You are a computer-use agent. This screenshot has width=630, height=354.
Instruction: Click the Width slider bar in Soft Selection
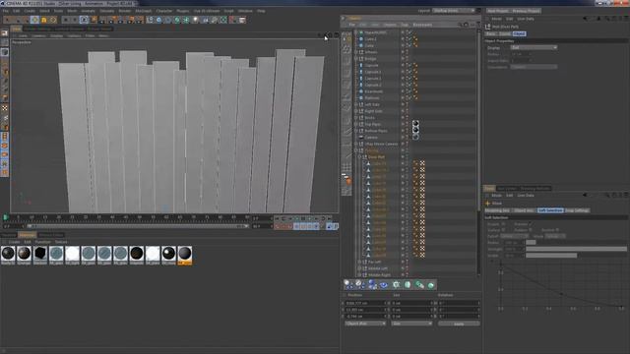(x=576, y=256)
